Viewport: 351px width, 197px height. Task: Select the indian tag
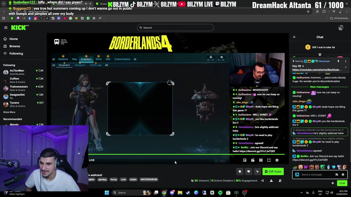click(133, 179)
